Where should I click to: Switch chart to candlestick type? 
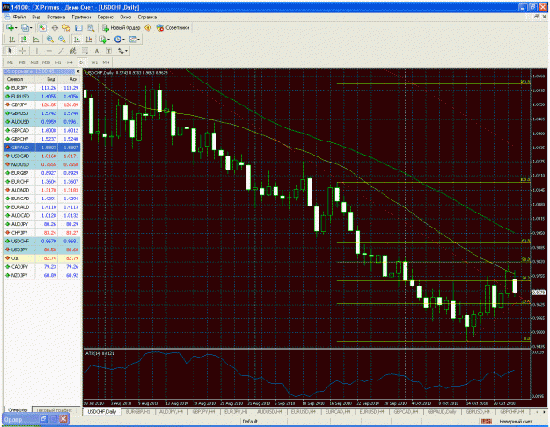click(x=24, y=40)
